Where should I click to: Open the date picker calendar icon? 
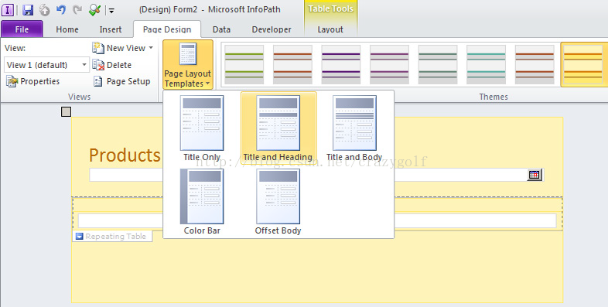pos(535,175)
